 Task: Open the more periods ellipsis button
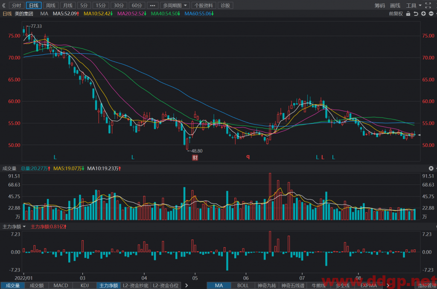152,5
